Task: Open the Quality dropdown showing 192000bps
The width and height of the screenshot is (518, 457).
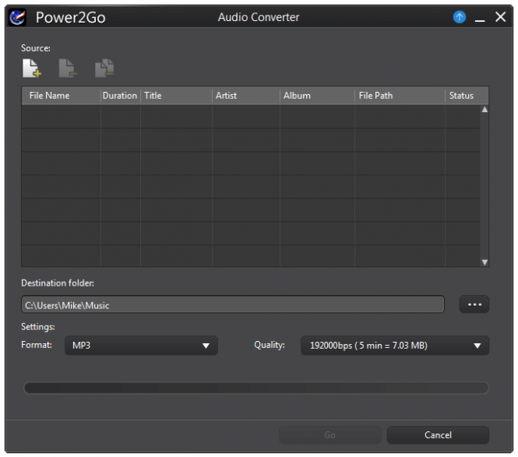Action: [x=395, y=346]
